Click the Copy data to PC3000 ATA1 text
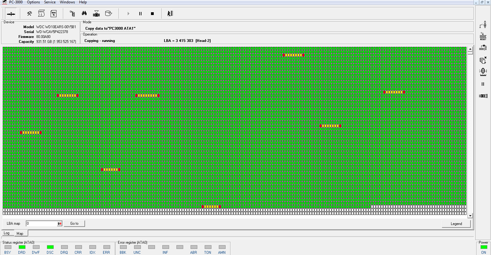 pyautogui.click(x=110, y=28)
